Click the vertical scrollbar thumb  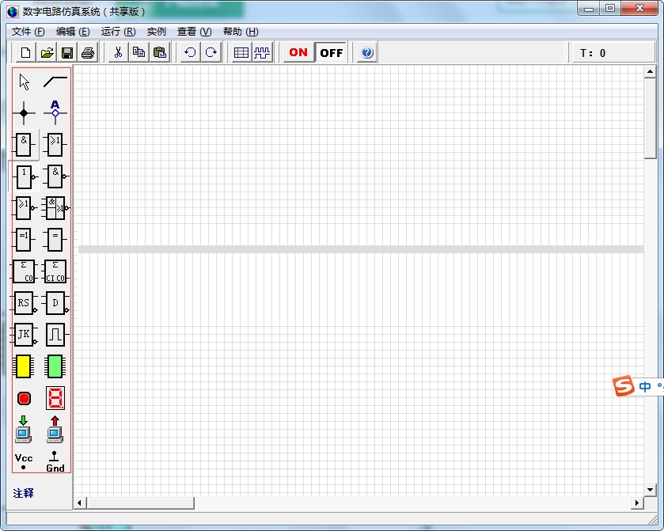(650, 118)
